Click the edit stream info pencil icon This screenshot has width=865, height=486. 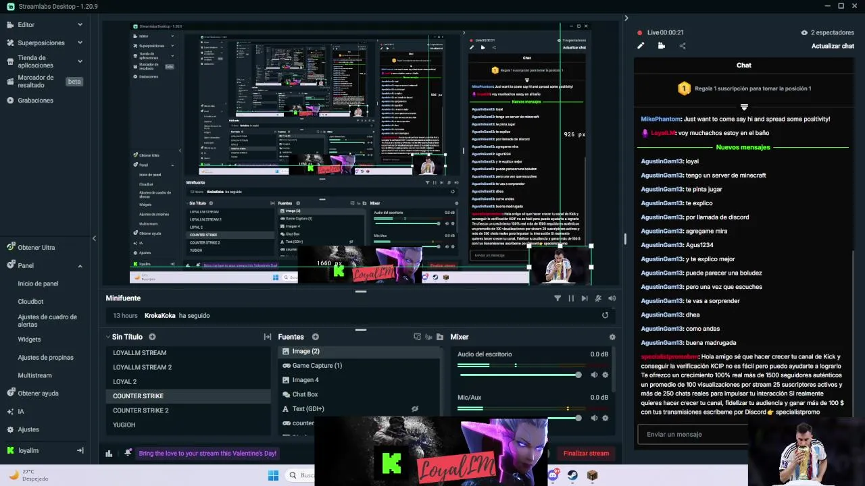[x=641, y=46]
